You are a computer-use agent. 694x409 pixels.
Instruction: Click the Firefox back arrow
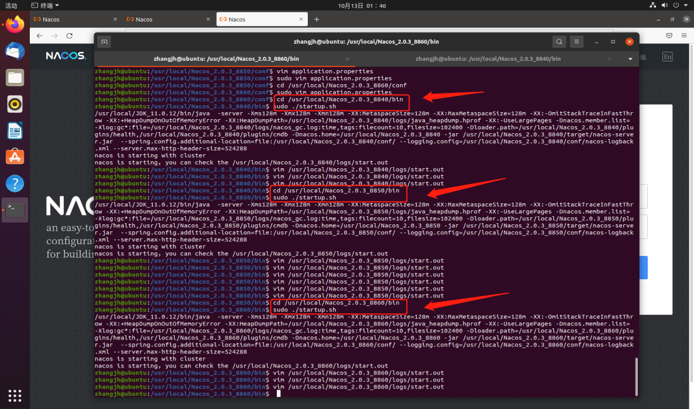click(40, 36)
